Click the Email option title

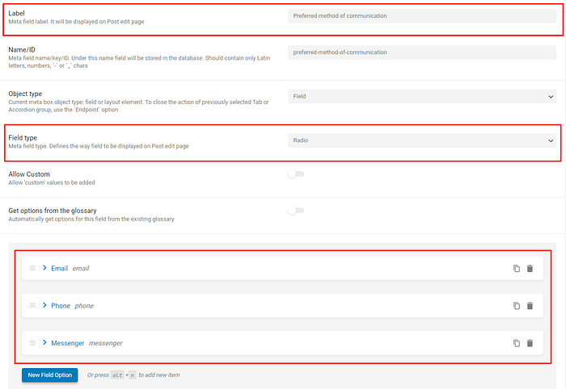pyautogui.click(x=60, y=268)
